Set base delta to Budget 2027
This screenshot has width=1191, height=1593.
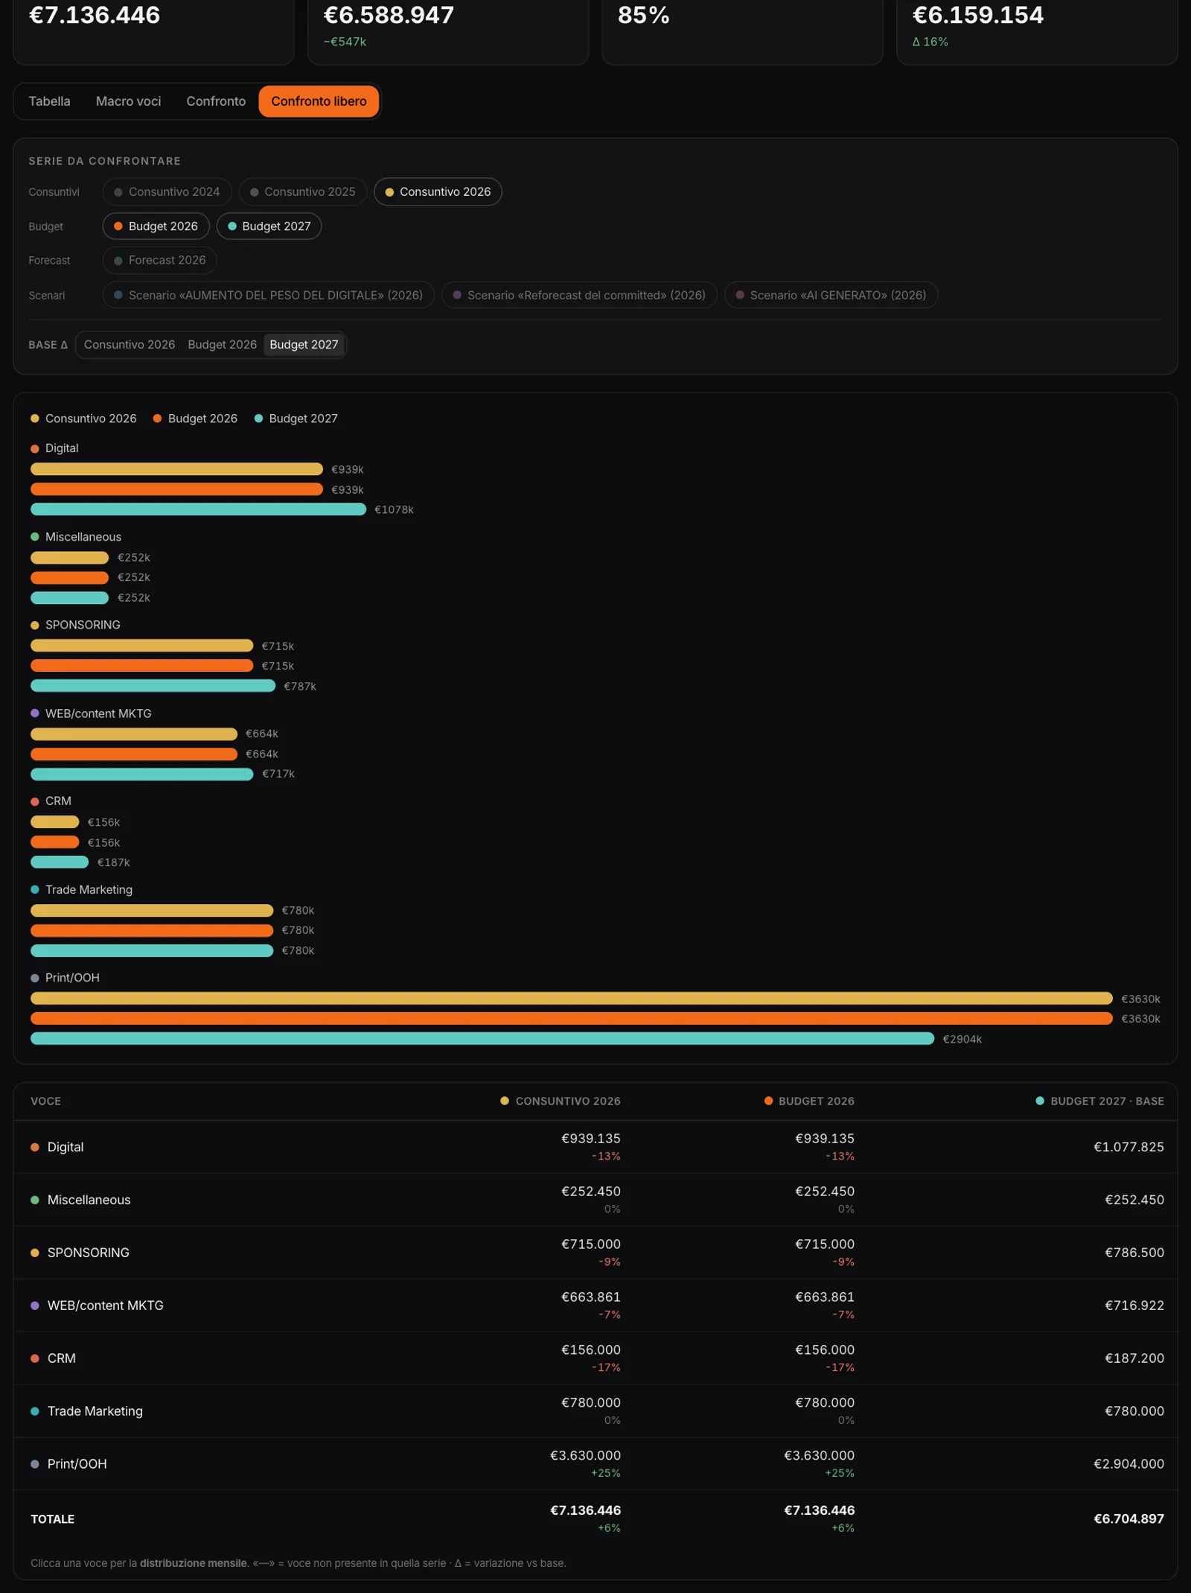click(304, 344)
